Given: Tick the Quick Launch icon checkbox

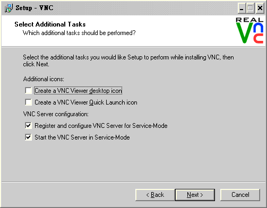Looking at the screenshot, I should coord(28,102).
